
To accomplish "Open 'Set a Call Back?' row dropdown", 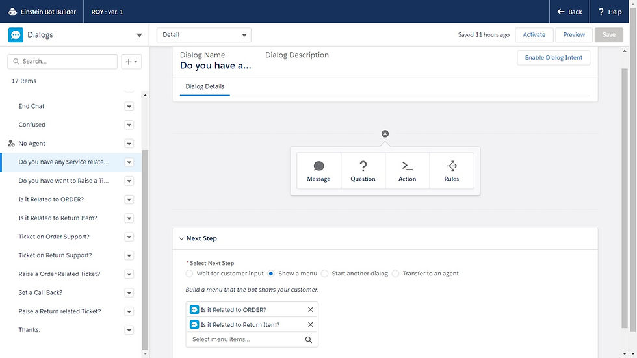I will click(x=129, y=293).
